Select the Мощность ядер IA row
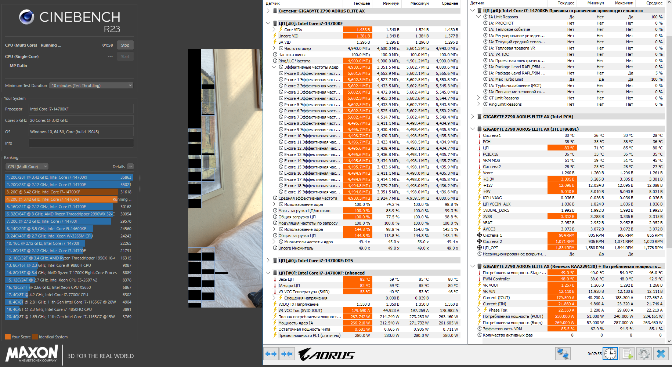 click(x=366, y=323)
